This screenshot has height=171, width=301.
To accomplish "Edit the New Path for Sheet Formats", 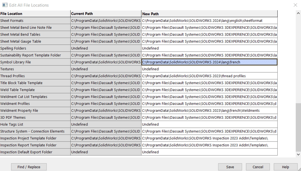I will [210, 21].
